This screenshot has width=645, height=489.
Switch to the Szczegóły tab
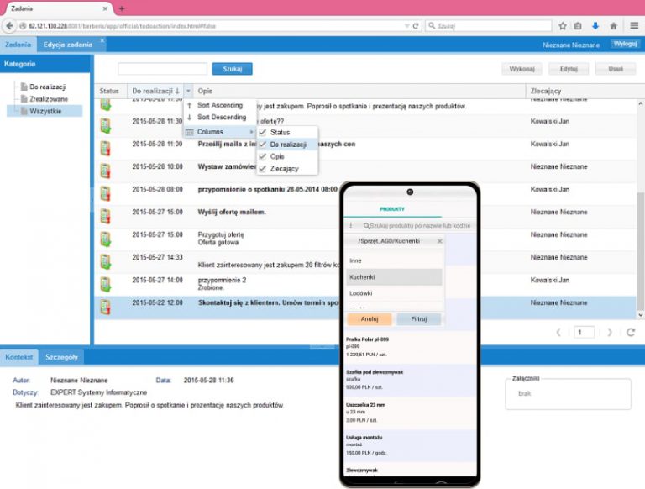[61, 357]
